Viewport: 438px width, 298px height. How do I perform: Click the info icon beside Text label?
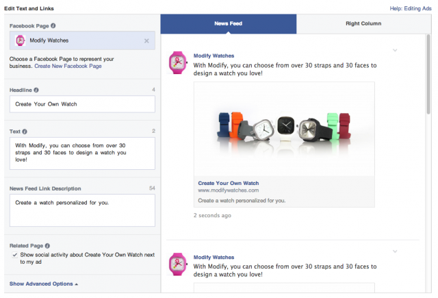[x=25, y=131]
